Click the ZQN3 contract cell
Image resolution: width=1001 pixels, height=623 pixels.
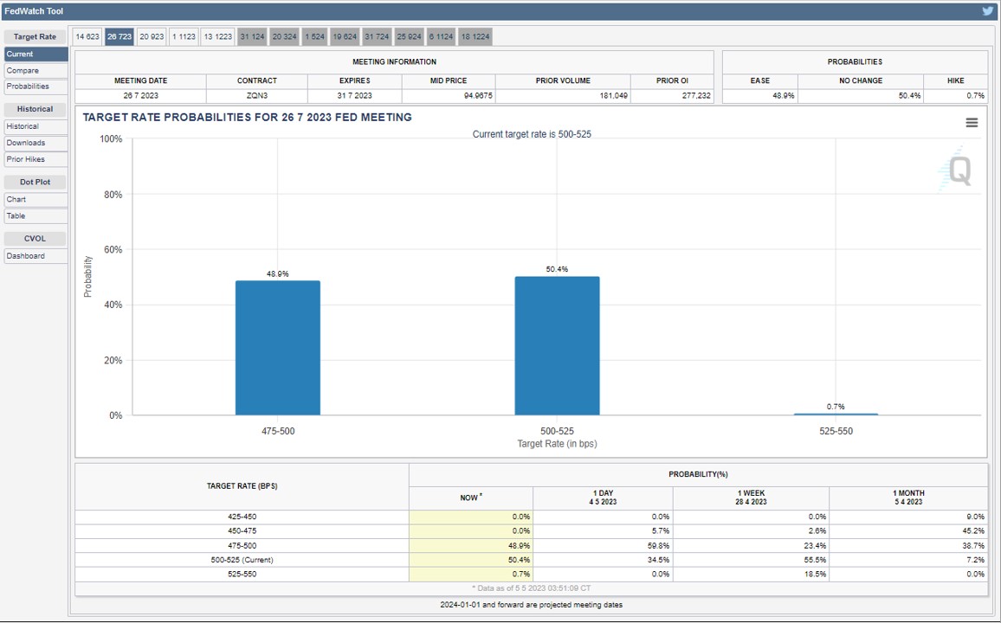click(257, 96)
